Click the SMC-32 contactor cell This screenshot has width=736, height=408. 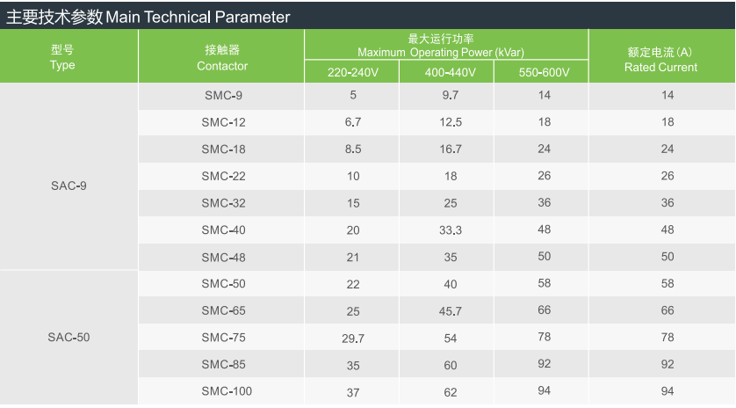pyautogui.click(x=223, y=203)
